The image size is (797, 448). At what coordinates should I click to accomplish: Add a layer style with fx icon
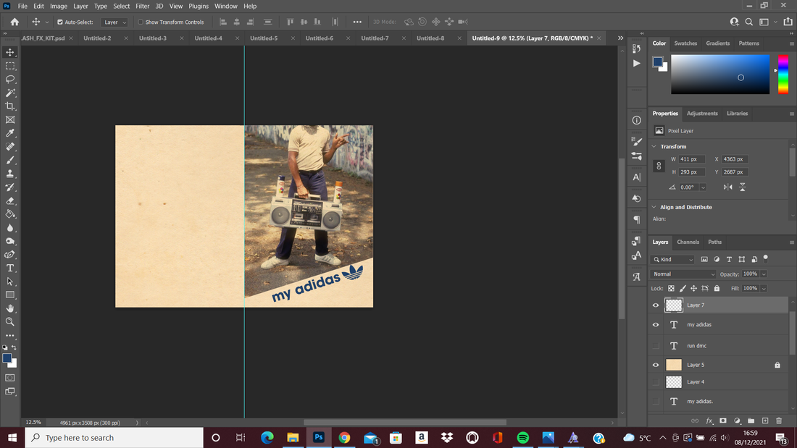pos(709,420)
